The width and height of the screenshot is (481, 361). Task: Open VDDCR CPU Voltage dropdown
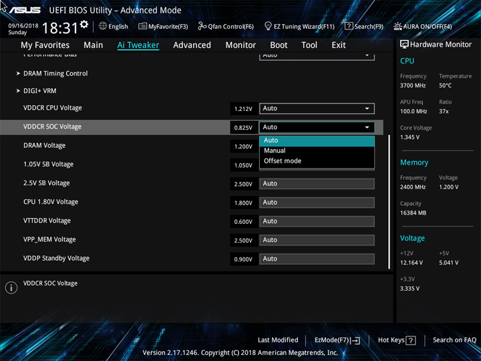point(317,108)
